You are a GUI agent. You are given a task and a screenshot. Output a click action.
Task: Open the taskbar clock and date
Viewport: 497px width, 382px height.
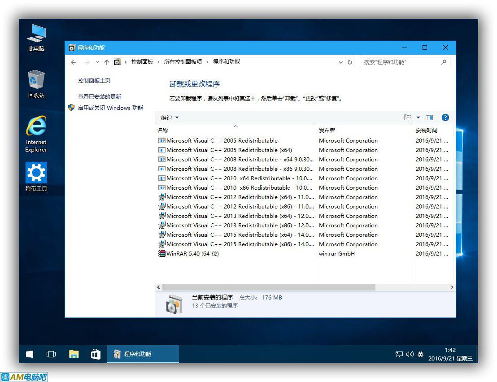pyautogui.click(x=450, y=354)
